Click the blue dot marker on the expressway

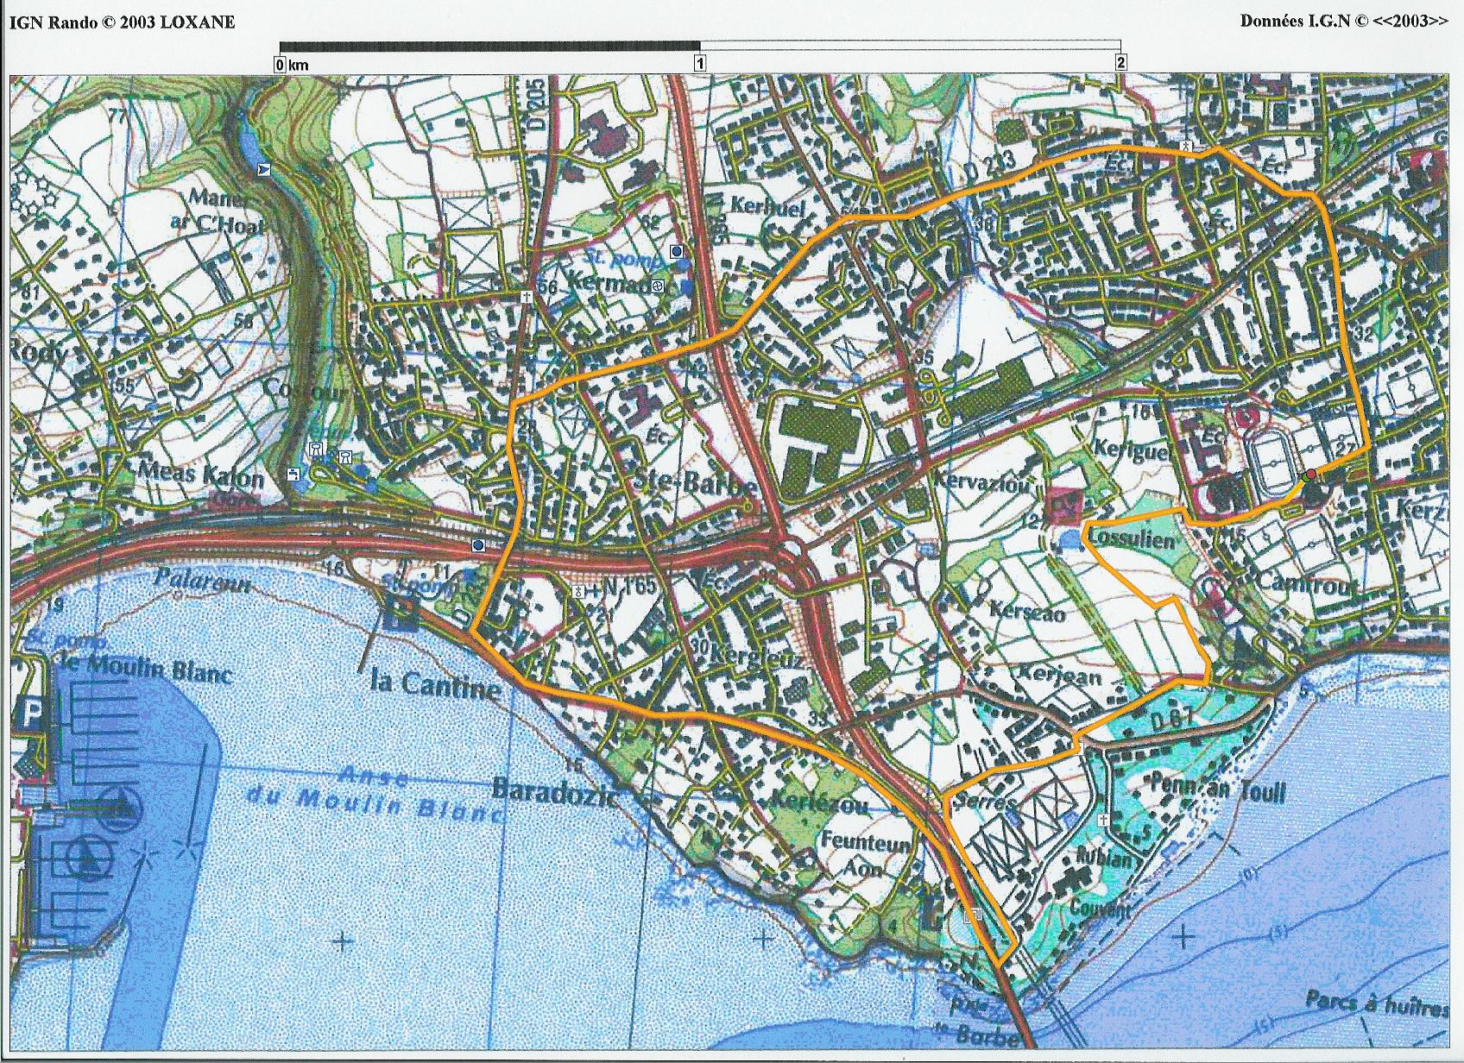(477, 545)
